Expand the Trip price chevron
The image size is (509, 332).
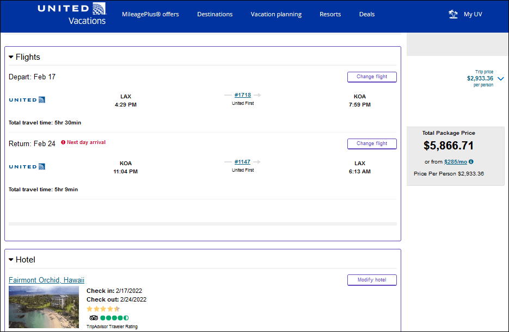pos(500,79)
